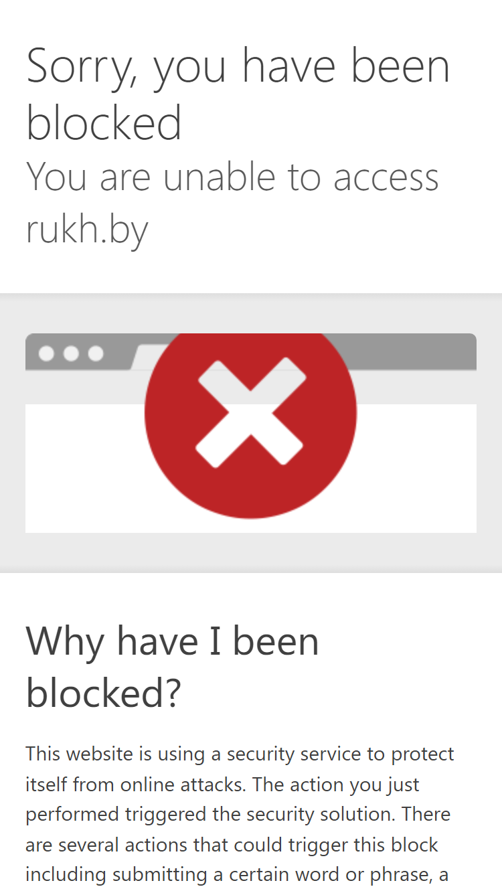
Task: Click the white X mark inside the red circle
Action: pos(250,413)
